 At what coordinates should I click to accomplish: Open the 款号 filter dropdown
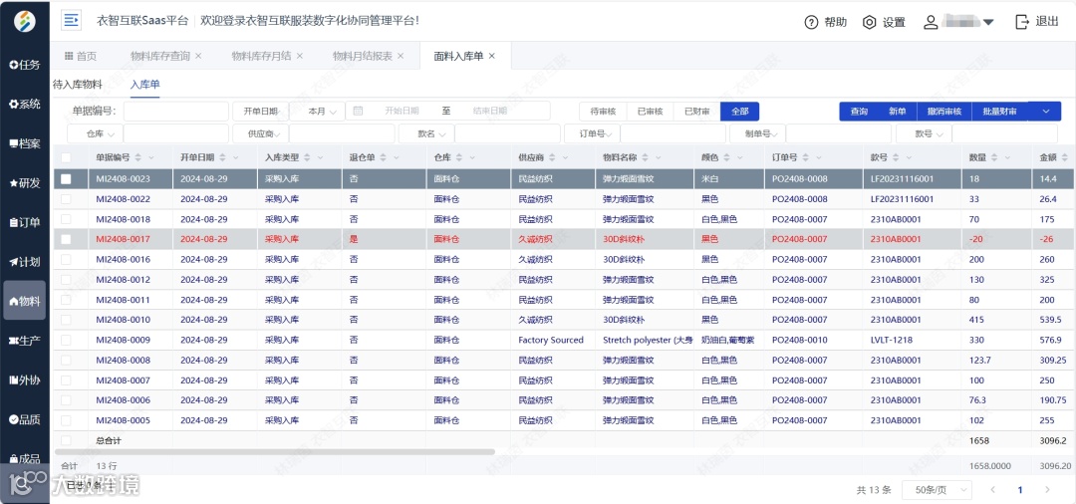pyautogui.click(x=925, y=133)
